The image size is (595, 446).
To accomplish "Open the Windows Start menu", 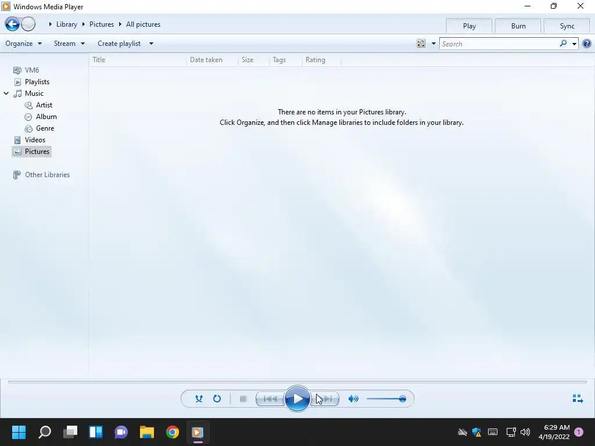I will (19, 432).
